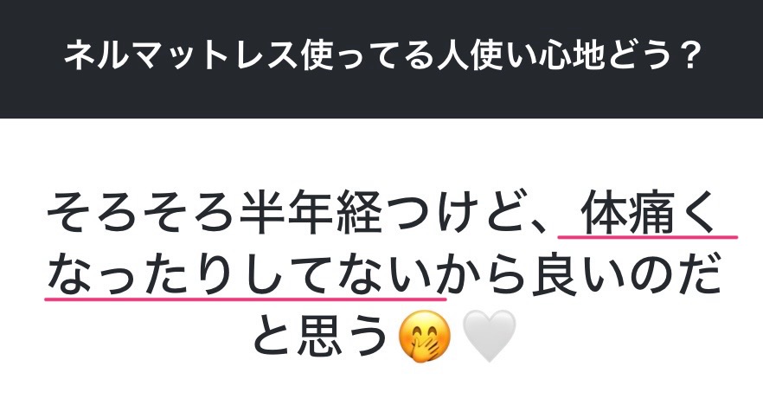Screen dimensions: 763x418
Task: Select the dark question banner
Action: tap(381, 59)
